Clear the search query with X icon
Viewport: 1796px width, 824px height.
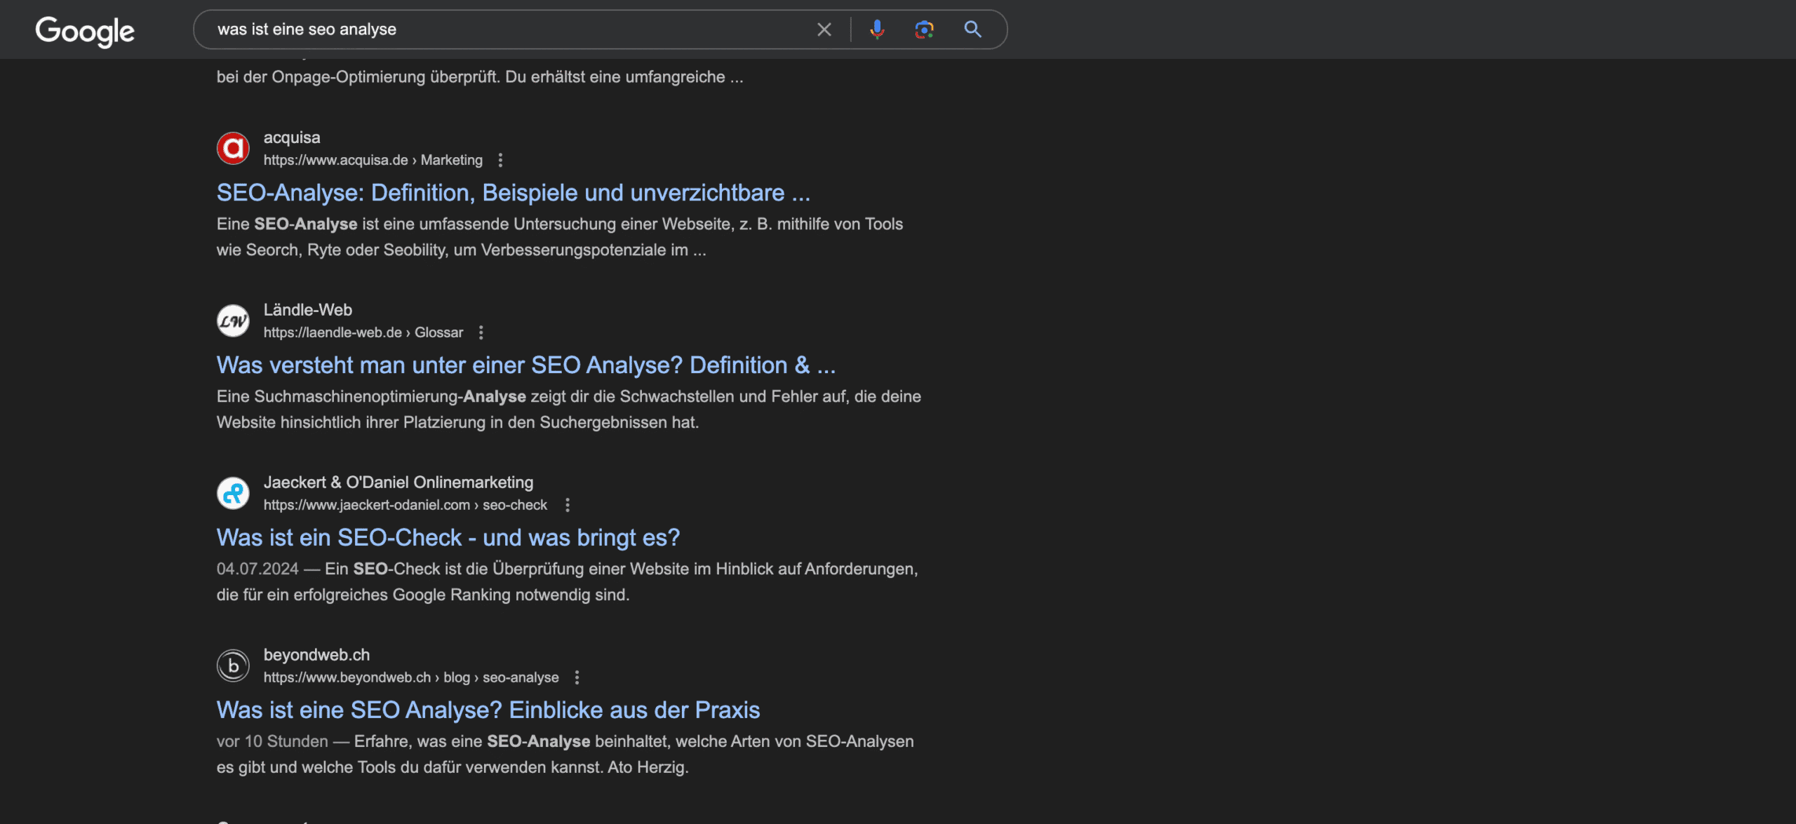coord(824,29)
